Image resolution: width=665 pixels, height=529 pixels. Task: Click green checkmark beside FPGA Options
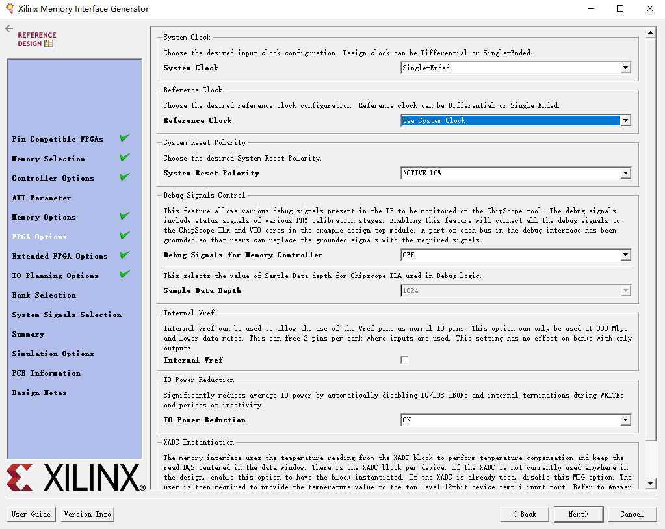coord(124,235)
